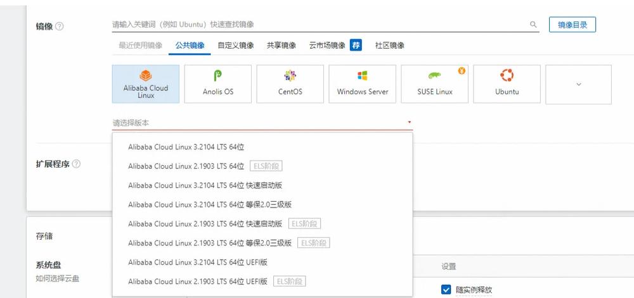Image resolution: width=634 pixels, height=298 pixels.
Task: Choose Alibaba Cloud Linux 3.2104 LTS 64位
Action: click(262, 147)
